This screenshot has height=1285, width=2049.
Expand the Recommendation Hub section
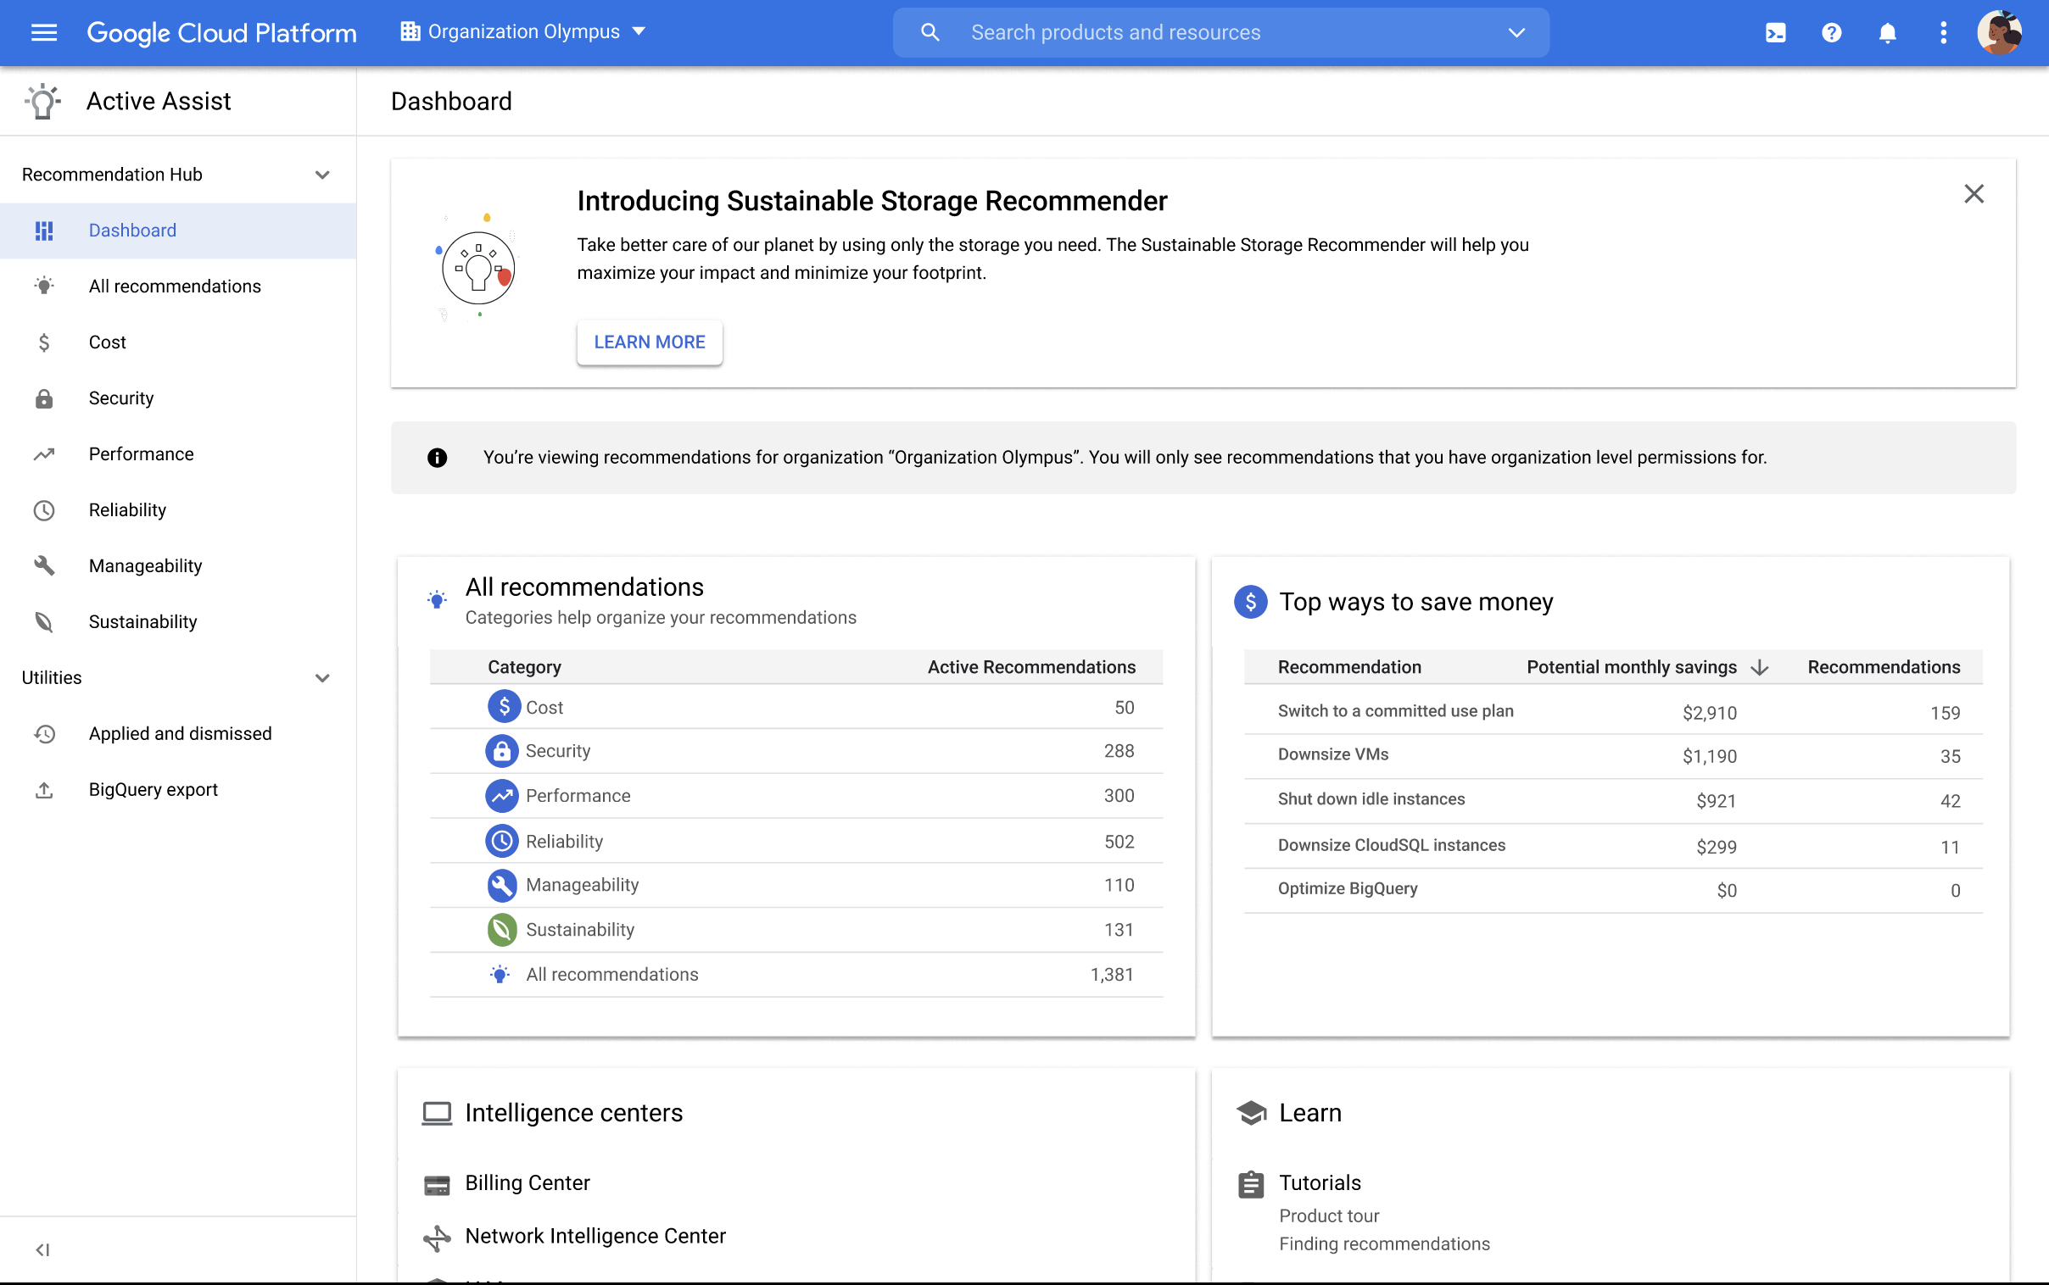click(324, 173)
